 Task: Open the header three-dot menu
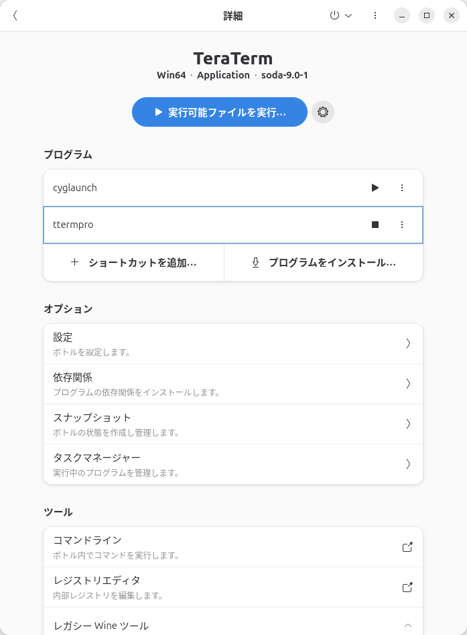[375, 15]
